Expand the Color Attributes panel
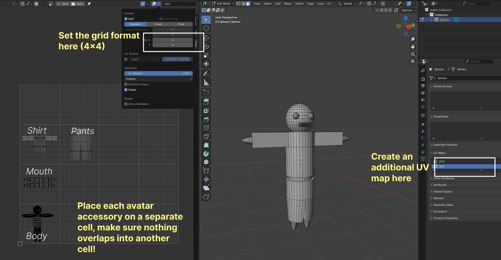The image size is (501, 260). point(443,178)
